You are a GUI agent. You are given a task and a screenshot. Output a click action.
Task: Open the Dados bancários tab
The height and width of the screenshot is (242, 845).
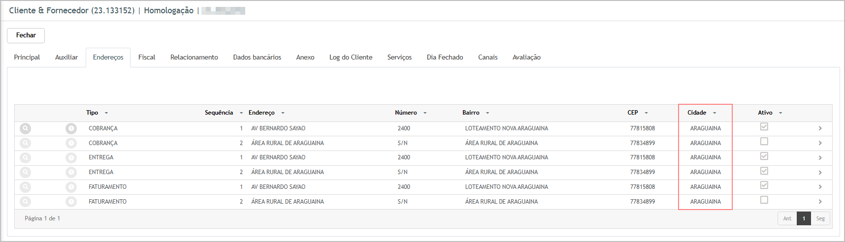[257, 58]
